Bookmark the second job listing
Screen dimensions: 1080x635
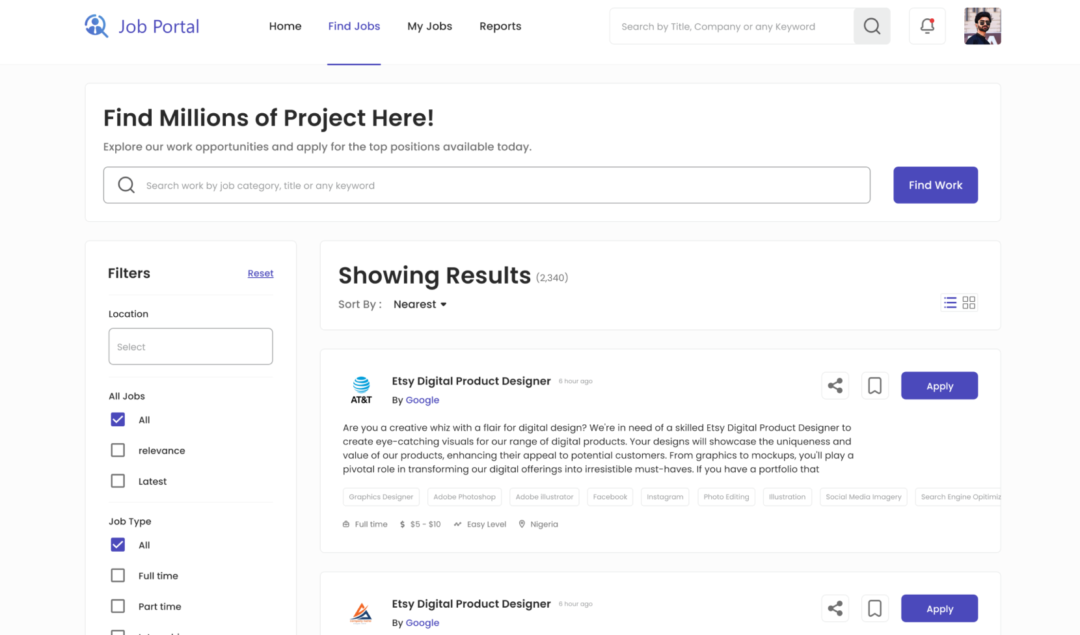pyautogui.click(x=874, y=608)
